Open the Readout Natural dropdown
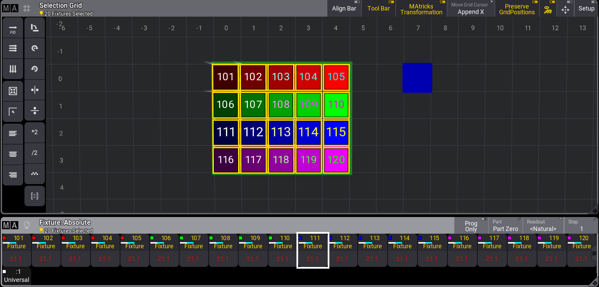The image size is (599, 287). point(543,226)
